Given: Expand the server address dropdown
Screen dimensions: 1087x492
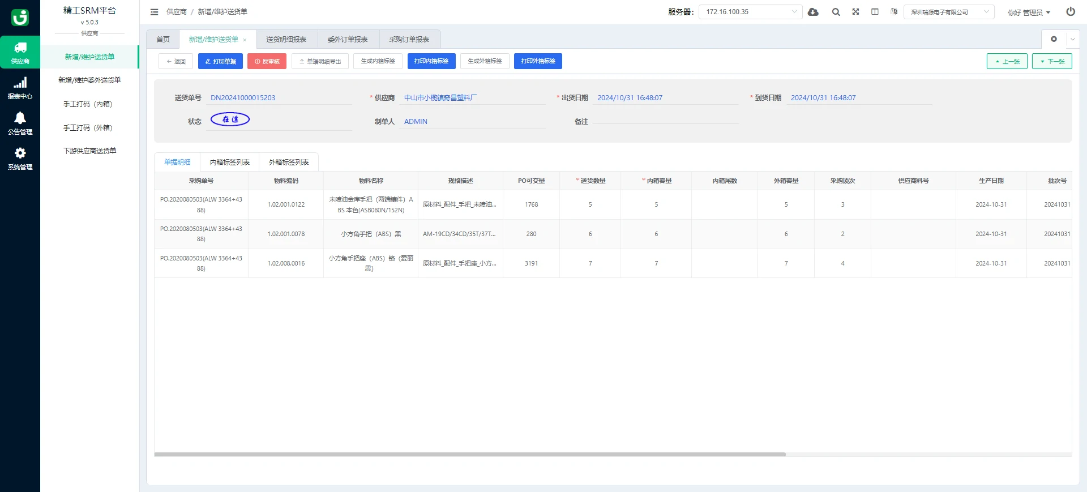Looking at the screenshot, I should [x=750, y=12].
